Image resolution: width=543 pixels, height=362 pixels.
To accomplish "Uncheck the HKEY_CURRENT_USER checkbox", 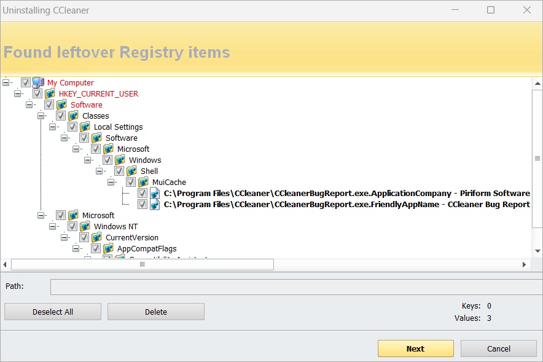I will [37, 93].
